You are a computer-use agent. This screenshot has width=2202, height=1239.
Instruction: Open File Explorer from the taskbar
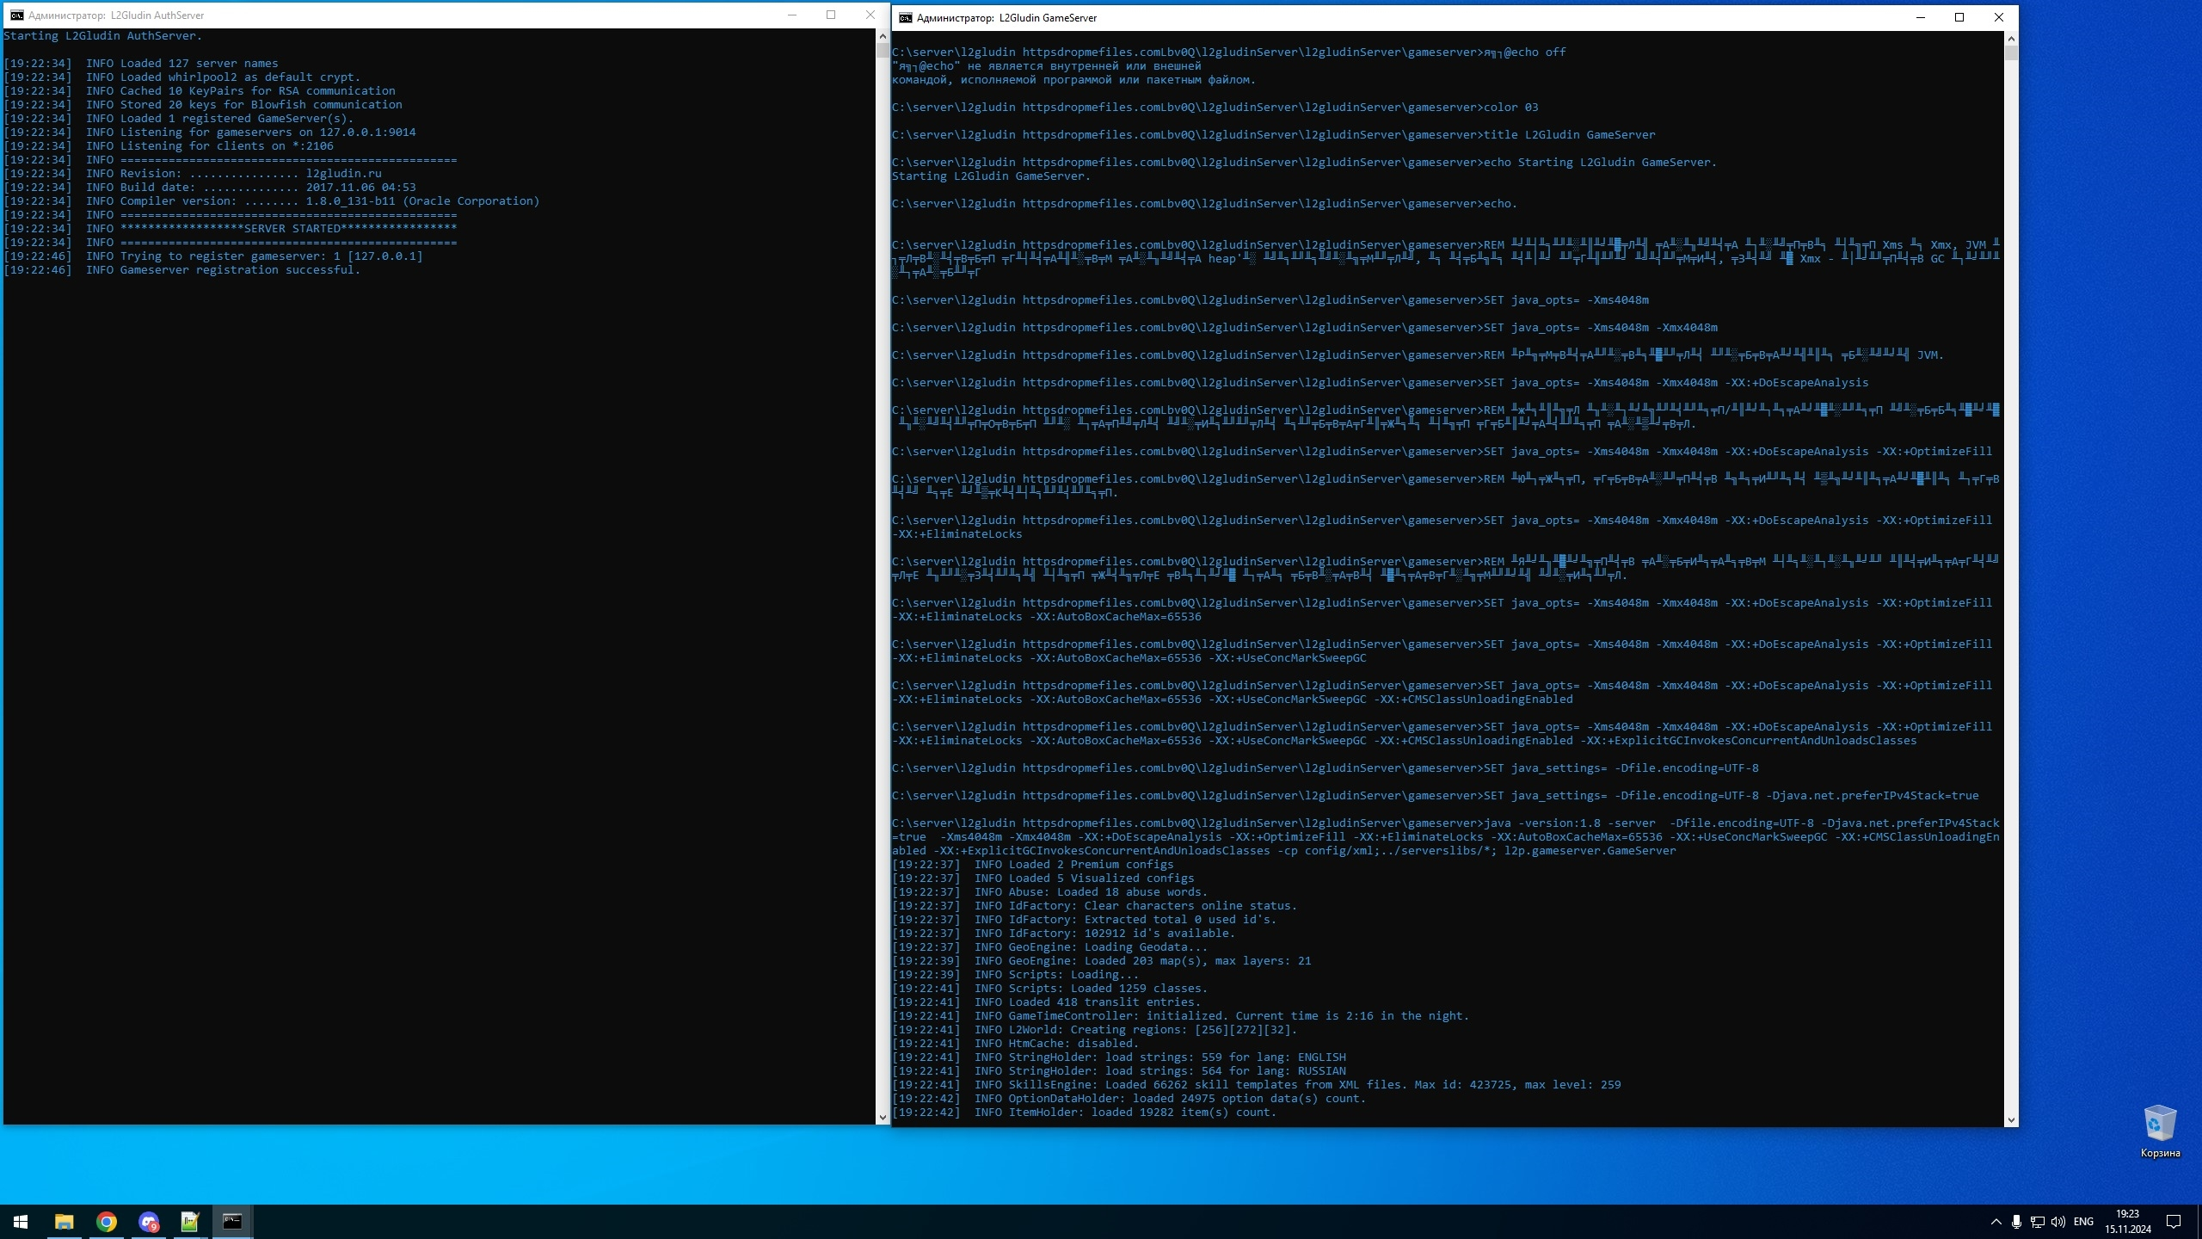click(64, 1221)
